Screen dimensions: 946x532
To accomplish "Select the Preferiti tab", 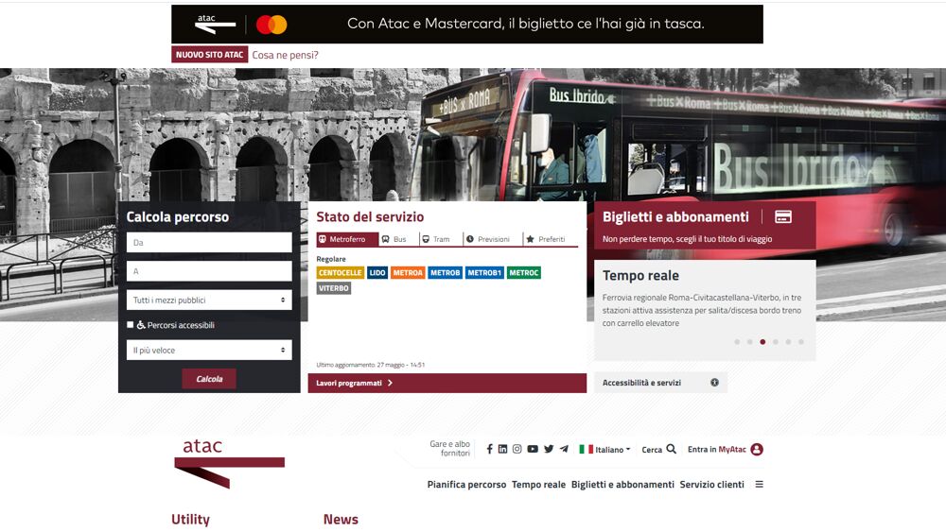I will (x=546, y=239).
